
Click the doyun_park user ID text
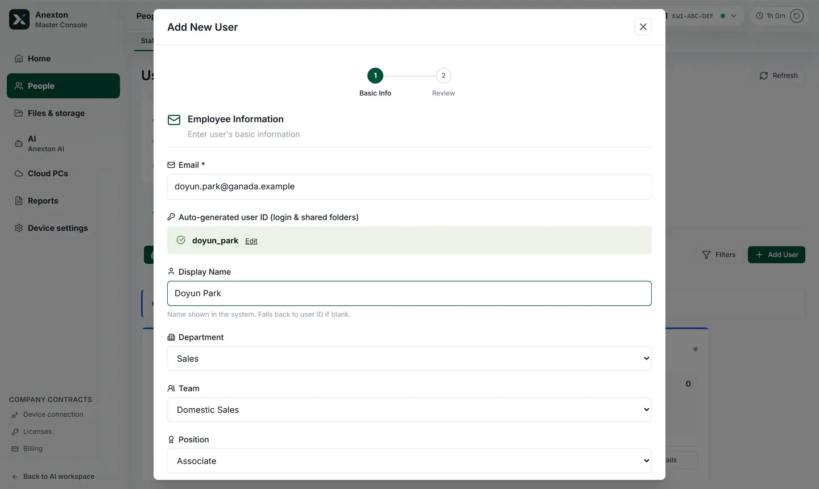coord(215,241)
